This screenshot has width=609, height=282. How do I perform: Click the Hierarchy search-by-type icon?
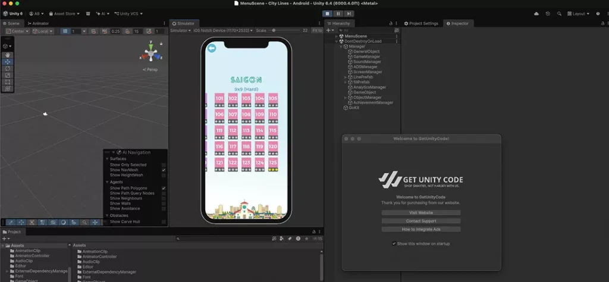pyautogui.click(x=396, y=30)
